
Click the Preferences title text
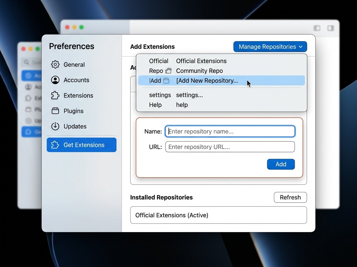pos(71,46)
